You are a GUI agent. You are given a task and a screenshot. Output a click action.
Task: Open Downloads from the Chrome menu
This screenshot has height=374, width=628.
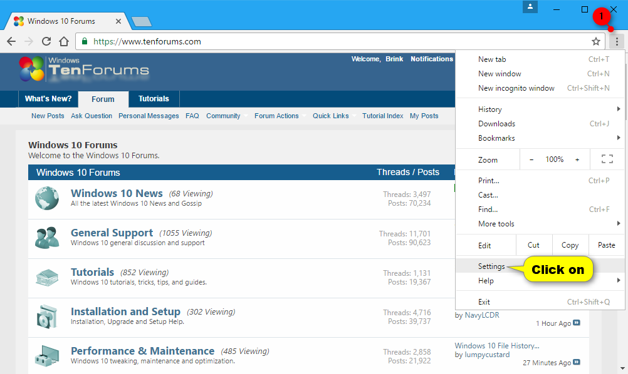(x=540, y=123)
